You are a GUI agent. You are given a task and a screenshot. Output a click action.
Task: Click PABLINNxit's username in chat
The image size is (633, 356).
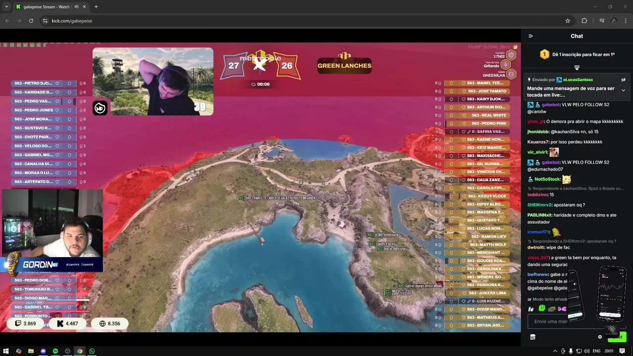coord(540,215)
